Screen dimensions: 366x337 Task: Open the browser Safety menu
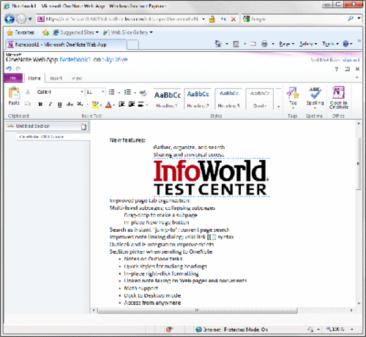(x=308, y=44)
